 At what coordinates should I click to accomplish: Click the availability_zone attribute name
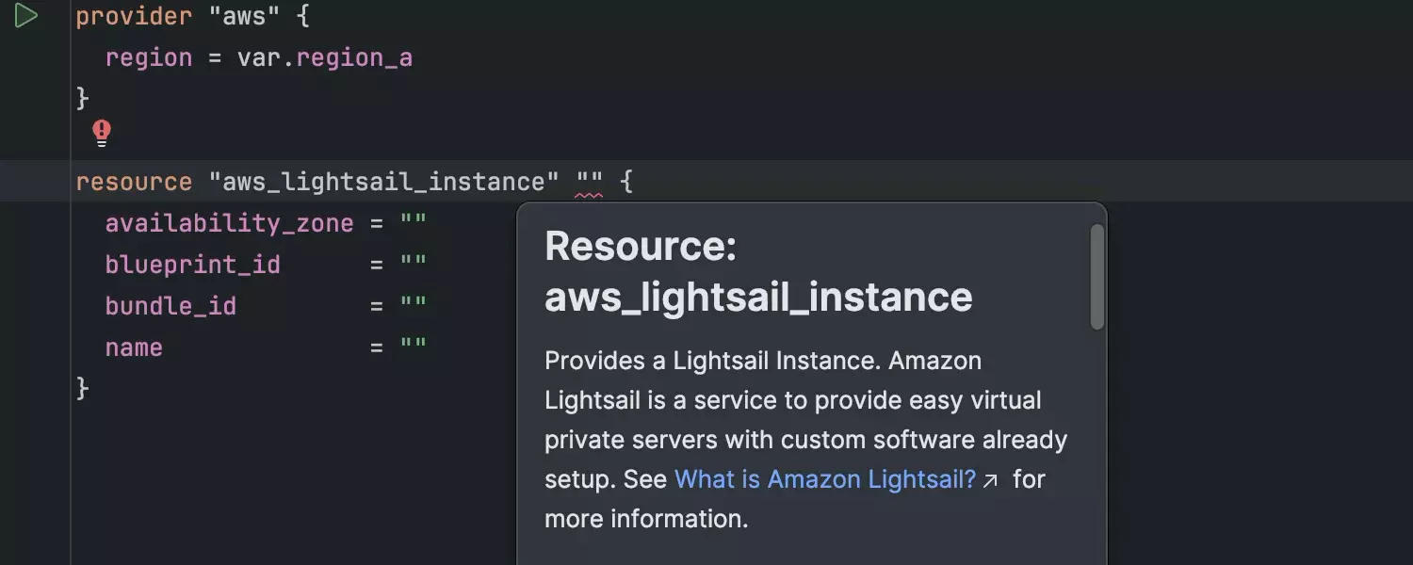click(x=229, y=223)
